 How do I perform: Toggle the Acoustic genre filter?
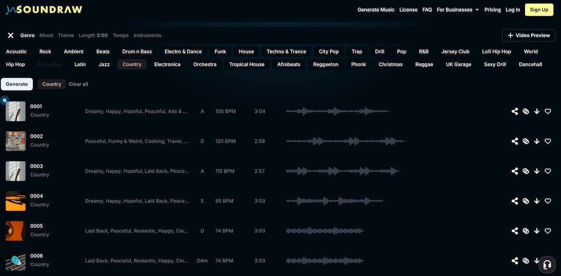tap(16, 52)
